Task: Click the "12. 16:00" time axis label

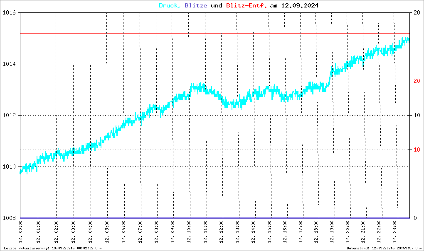Action: pyautogui.click(x=285, y=232)
